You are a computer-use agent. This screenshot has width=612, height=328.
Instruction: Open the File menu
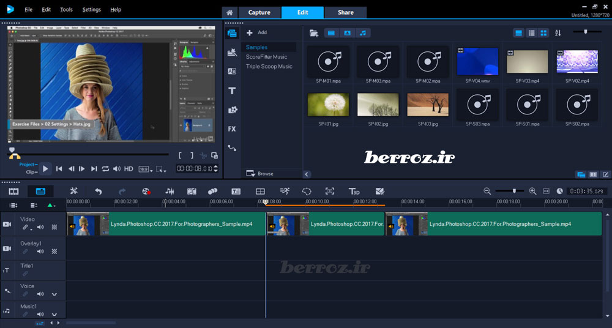click(29, 10)
